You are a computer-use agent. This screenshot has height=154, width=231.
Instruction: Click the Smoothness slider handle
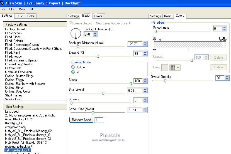pos(155,31)
